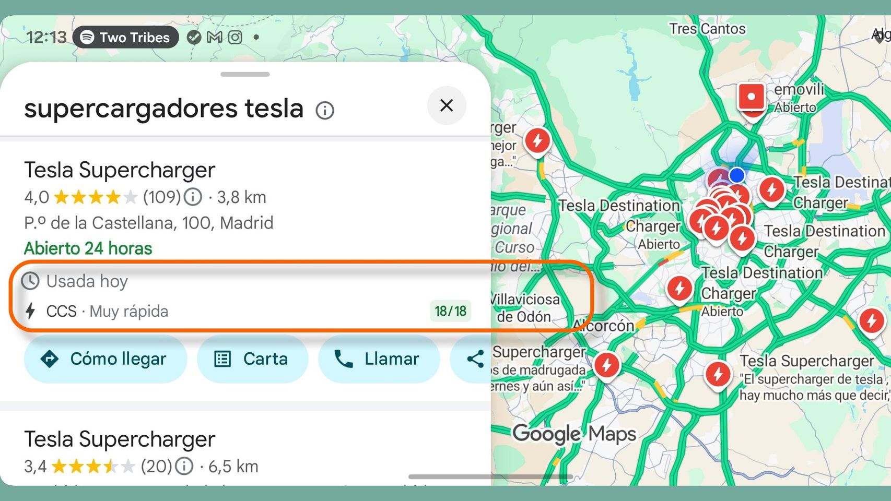Tap the Spotify Two Tribes status chip

125,37
